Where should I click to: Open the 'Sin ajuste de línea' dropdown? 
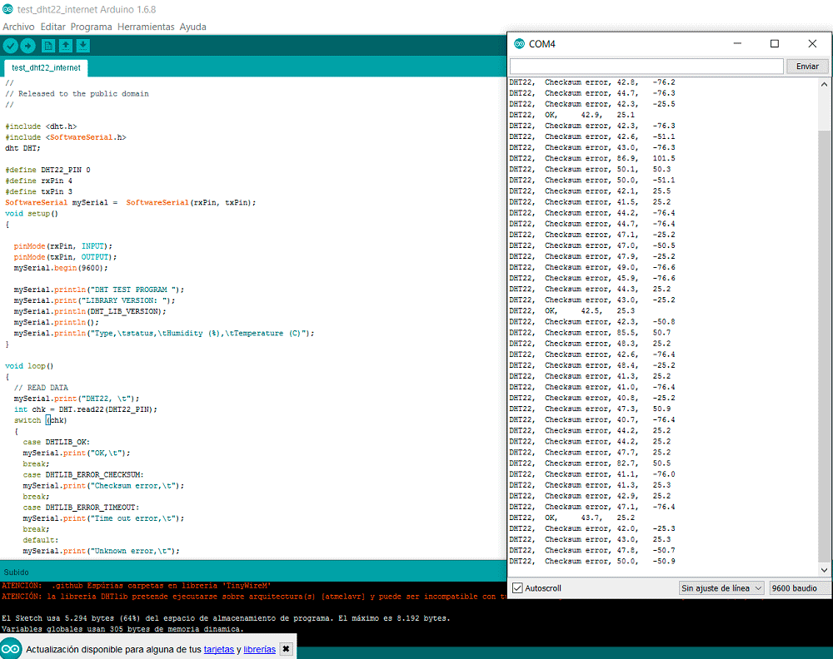[721, 588]
